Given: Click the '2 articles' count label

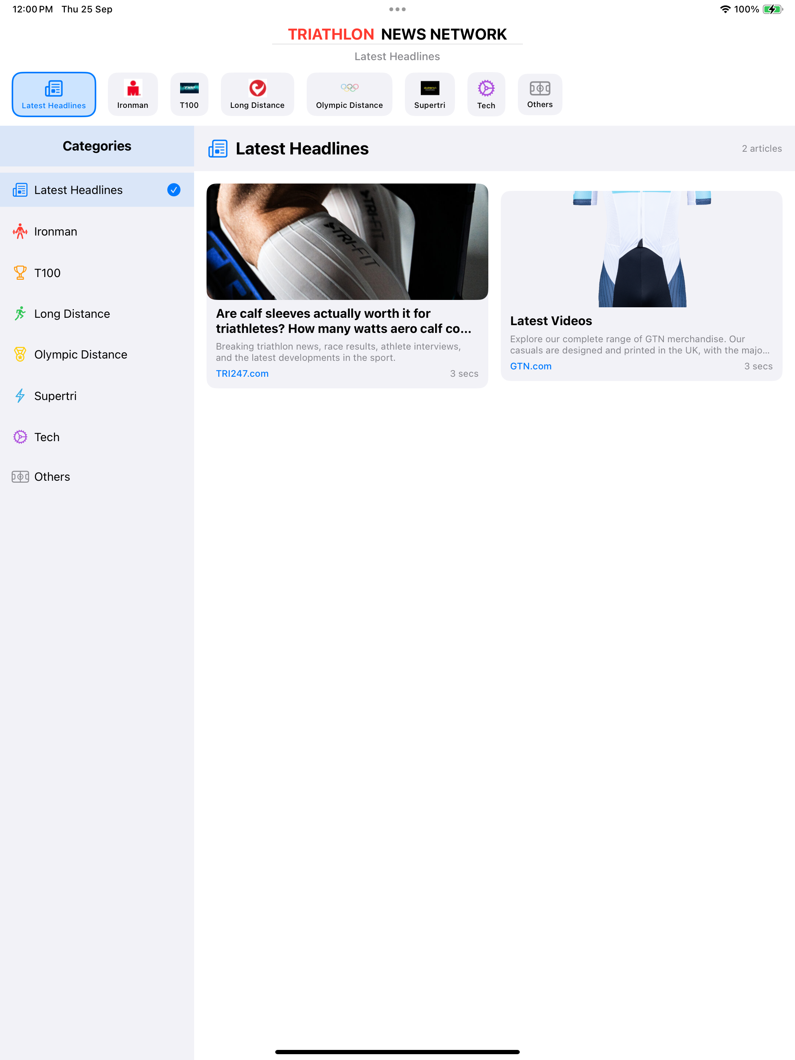Looking at the screenshot, I should click(762, 149).
